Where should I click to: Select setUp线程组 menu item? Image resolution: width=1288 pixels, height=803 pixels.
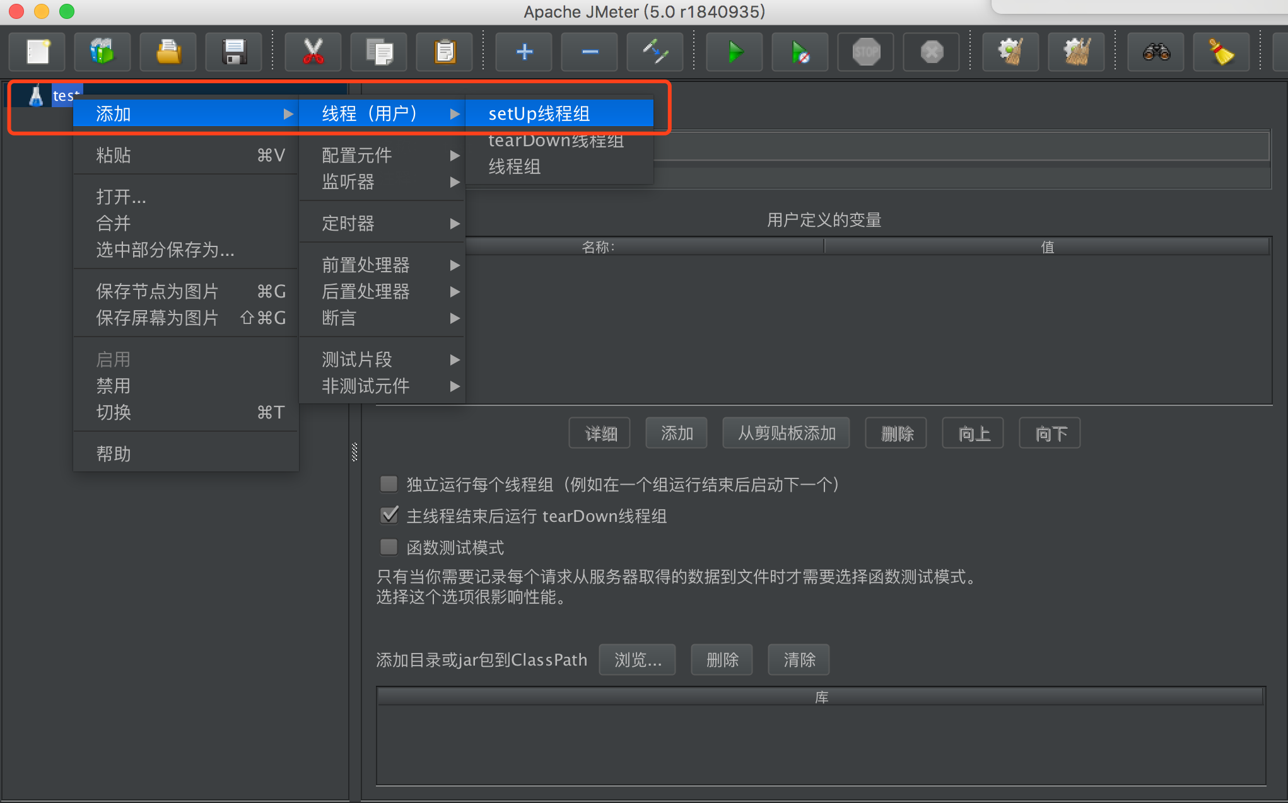click(559, 113)
